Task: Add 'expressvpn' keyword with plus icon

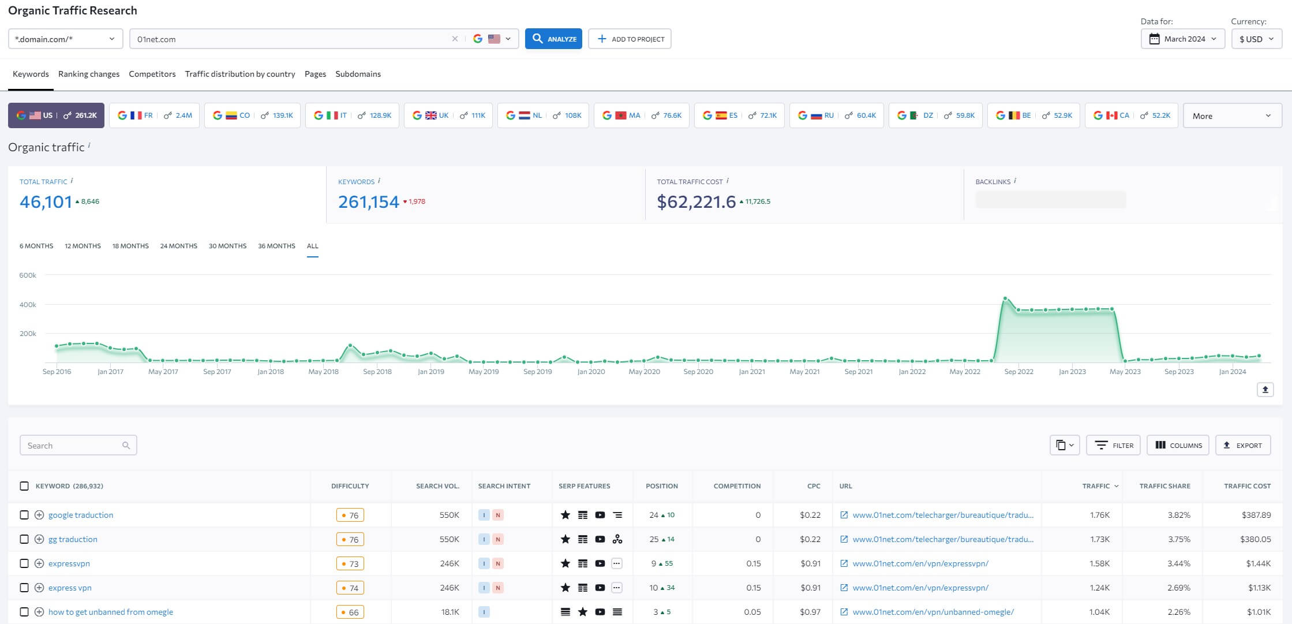Action: [x=39, y=563]
